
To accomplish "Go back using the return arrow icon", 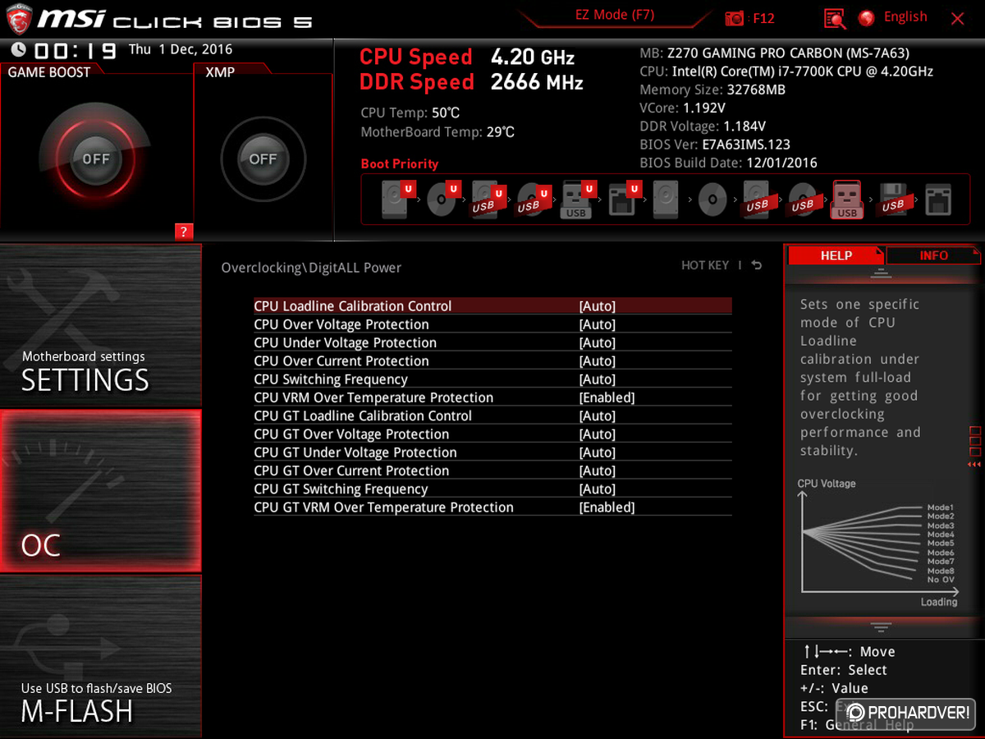I will pos(757,265).
